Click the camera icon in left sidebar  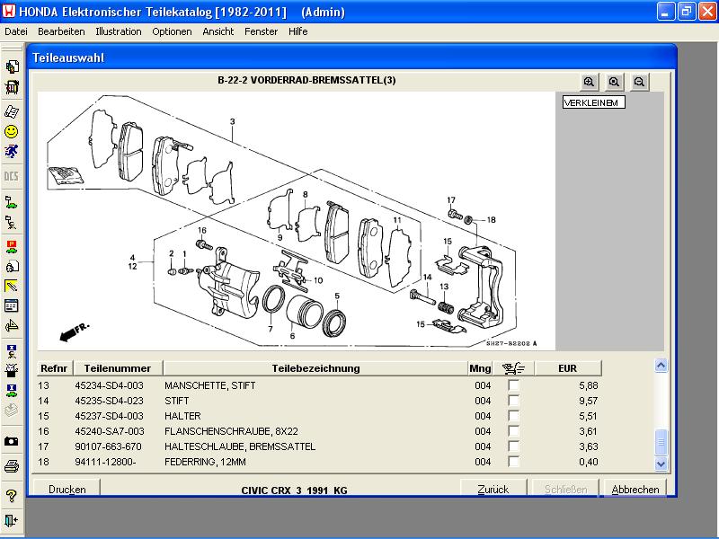[x=12, y=441]
